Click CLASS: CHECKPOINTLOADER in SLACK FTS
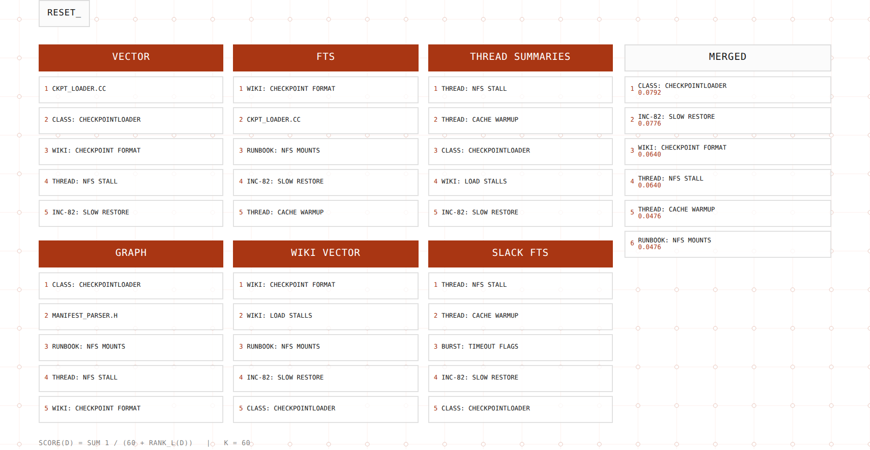Viewport: 870px width, 450px height. click(521, 409)
